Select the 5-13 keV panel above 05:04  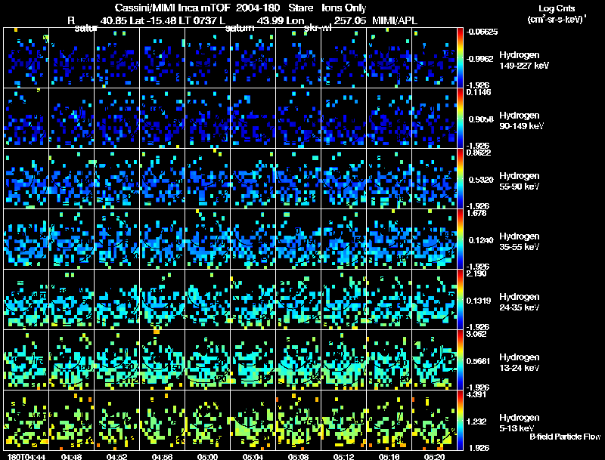click(253, 420)
